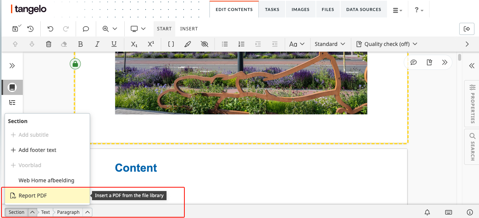
Task: Click the green lock icon
Action: pyautogui.click(x=75, y=64)
